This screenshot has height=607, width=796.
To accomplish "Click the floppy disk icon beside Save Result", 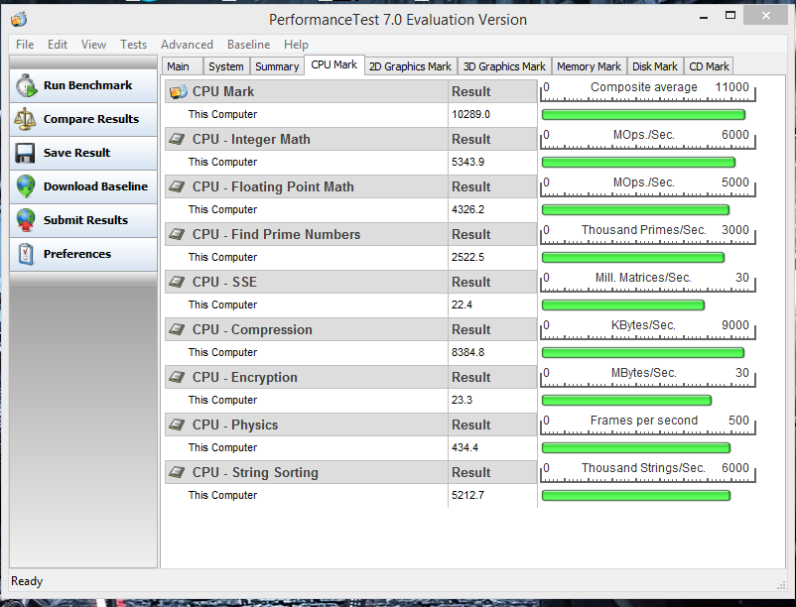I will coord(26,153).
